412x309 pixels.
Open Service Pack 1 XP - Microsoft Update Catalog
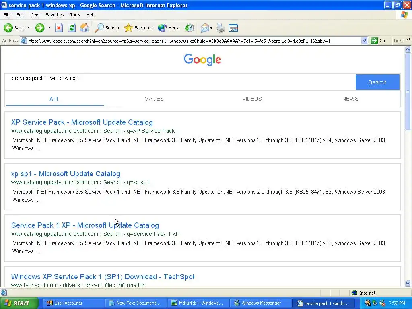(85, 225)
